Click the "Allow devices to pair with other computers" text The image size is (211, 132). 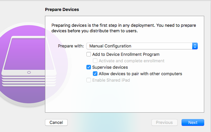tap(140, 74)
